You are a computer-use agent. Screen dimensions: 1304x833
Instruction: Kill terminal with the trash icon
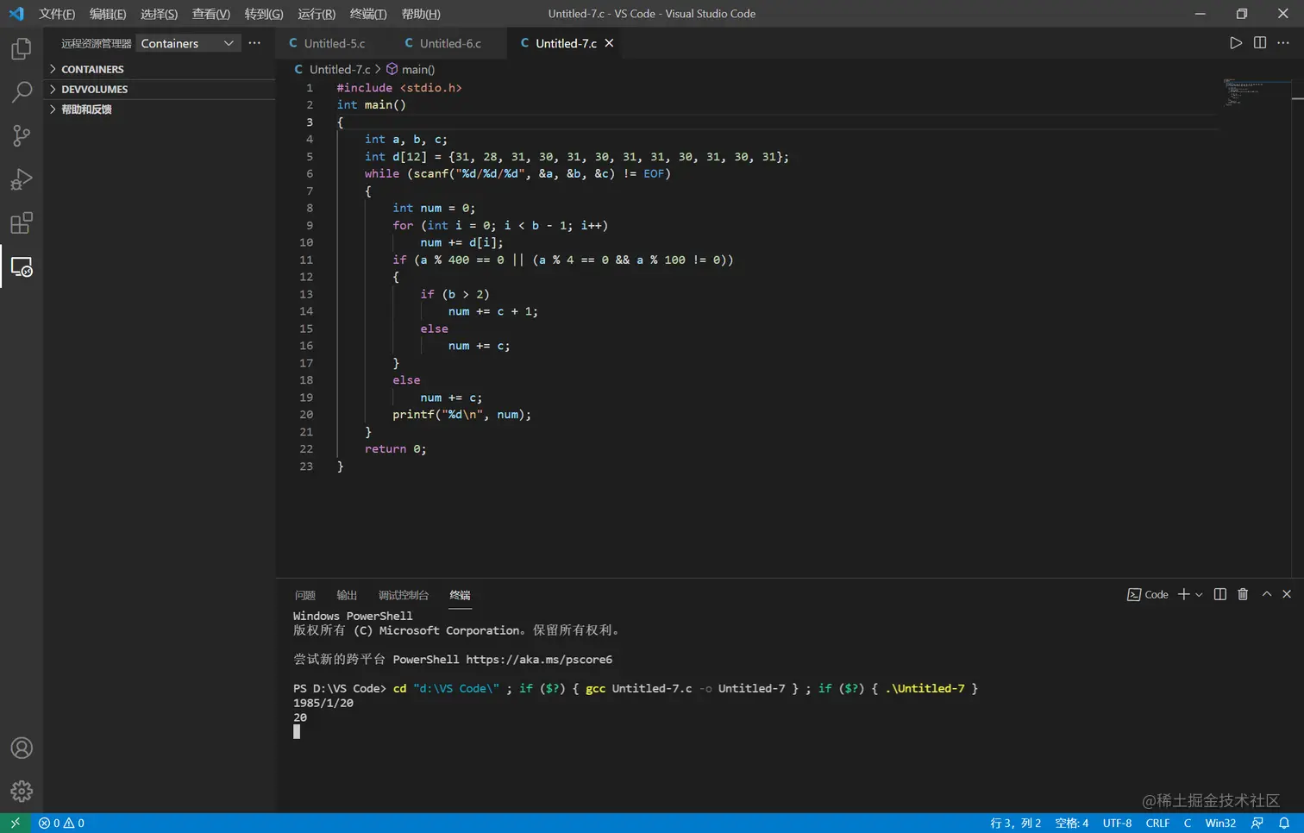coord(1243,594)
